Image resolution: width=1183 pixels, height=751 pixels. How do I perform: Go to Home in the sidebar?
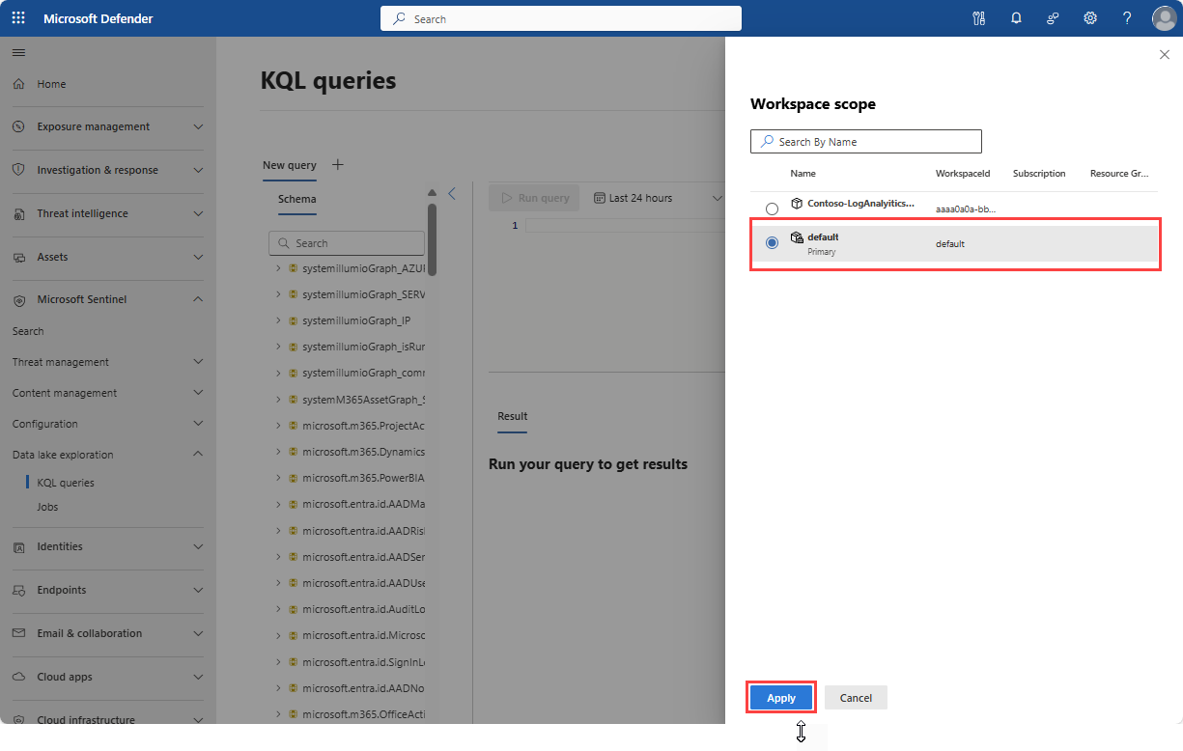[51, 84]
